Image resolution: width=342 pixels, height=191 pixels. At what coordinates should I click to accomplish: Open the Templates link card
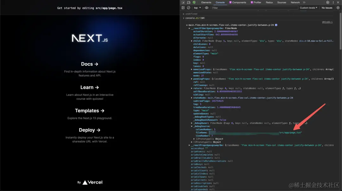click(x=90, y=114)
